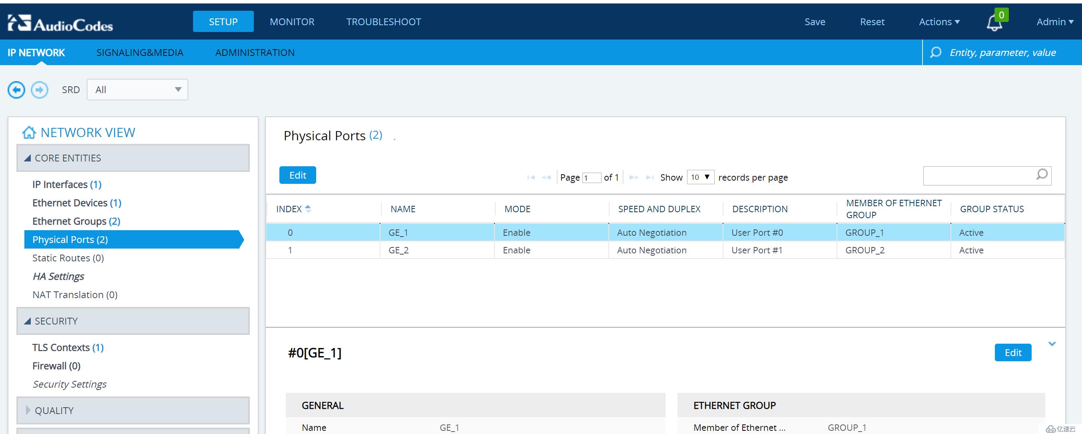Viewport: 1082px width, 434px height.
Task: Click the Edit button for Physical Ports
Action: click(298, 175)
